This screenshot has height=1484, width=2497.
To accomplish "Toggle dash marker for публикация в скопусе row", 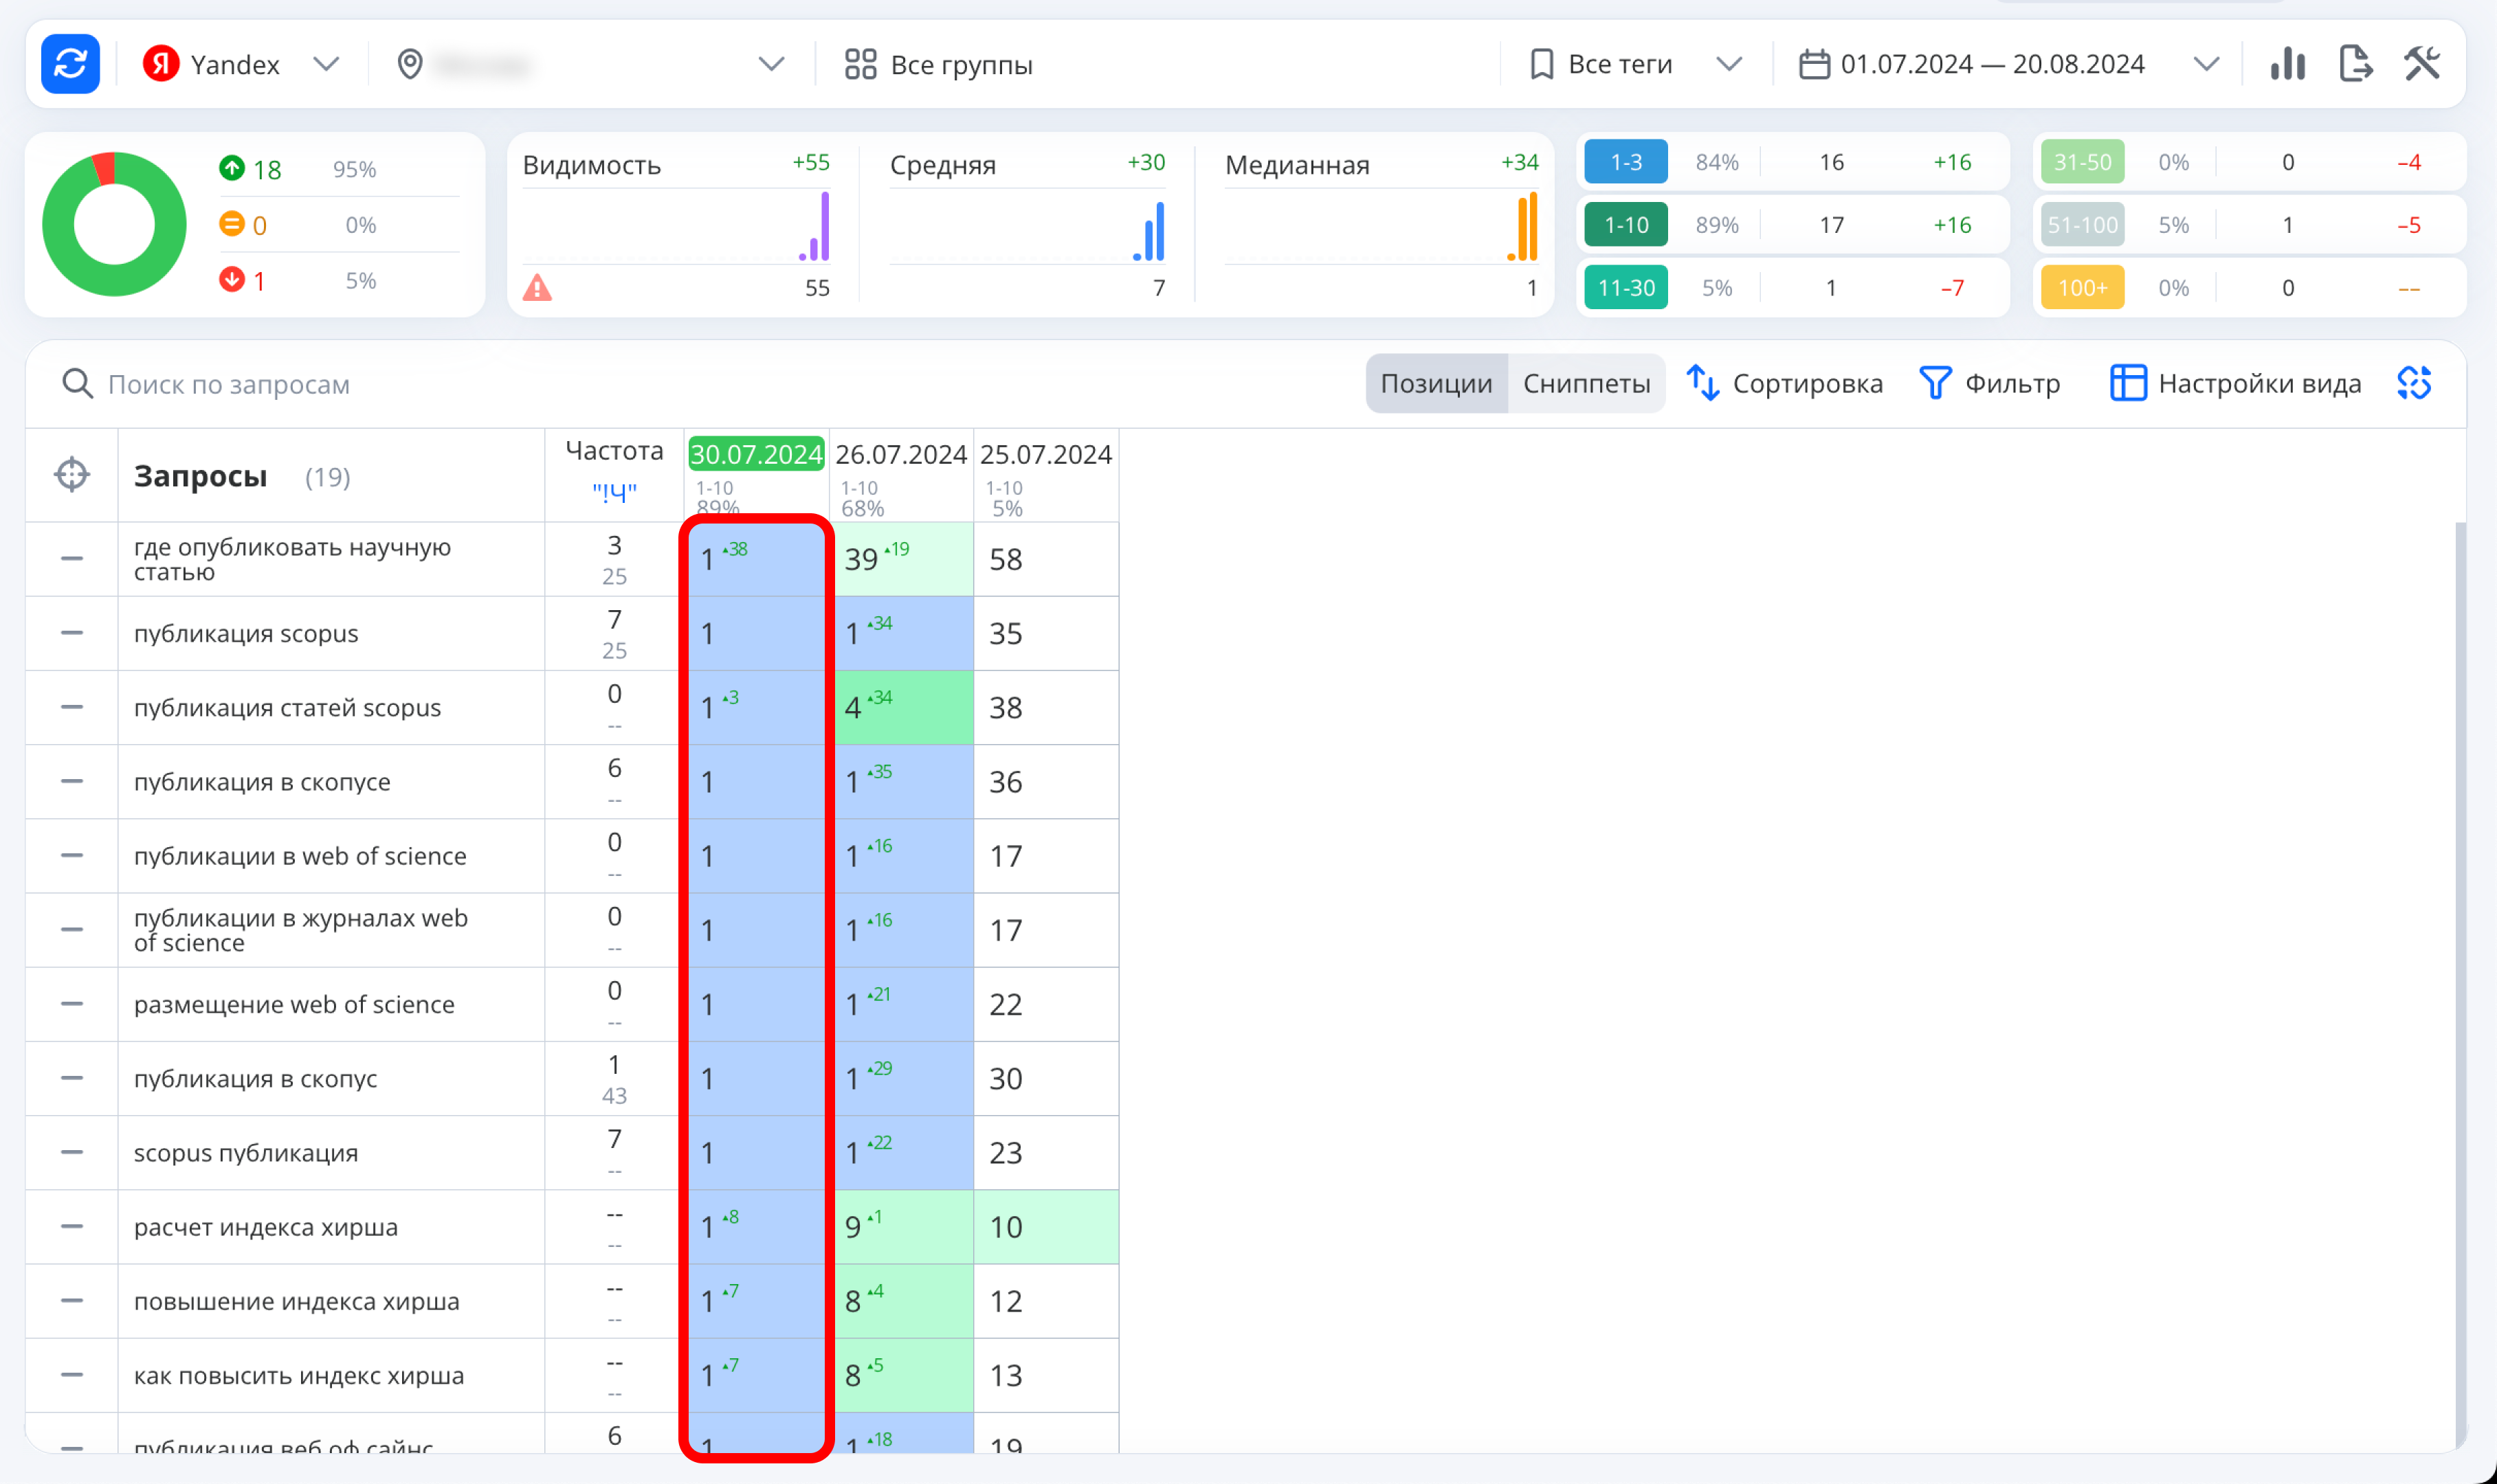I will coord(72,782).
